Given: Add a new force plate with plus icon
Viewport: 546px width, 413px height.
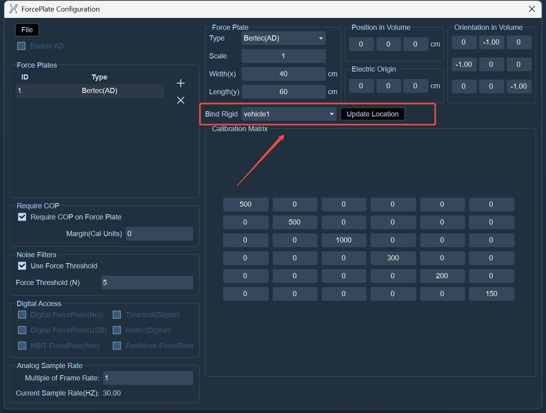Looking at the screenshot, I should [181, 83].
